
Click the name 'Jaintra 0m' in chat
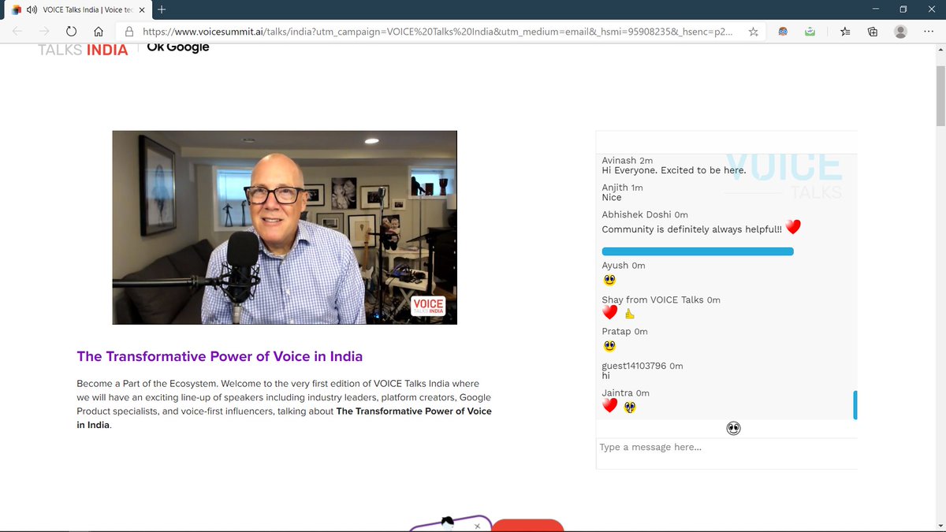[x=625, y=392]
